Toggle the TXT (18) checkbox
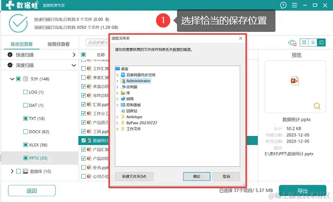The height and width of the screenshot is (202, 333). point(26,118)
